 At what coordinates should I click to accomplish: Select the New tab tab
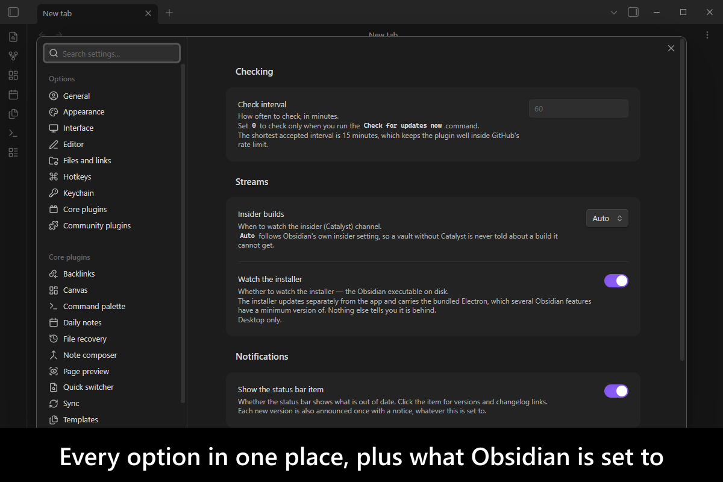(x=97, y=13)
